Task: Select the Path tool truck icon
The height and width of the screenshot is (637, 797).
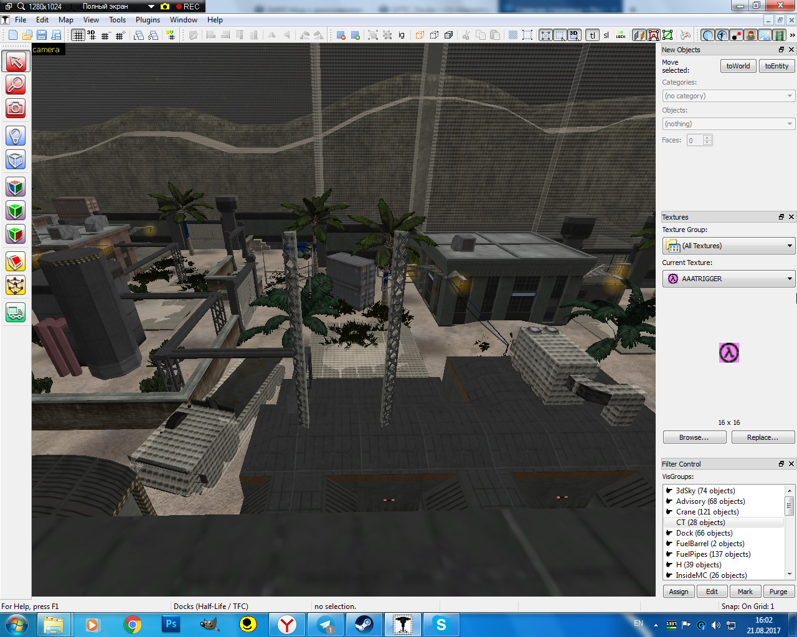Action: click(x=16, y=312)
